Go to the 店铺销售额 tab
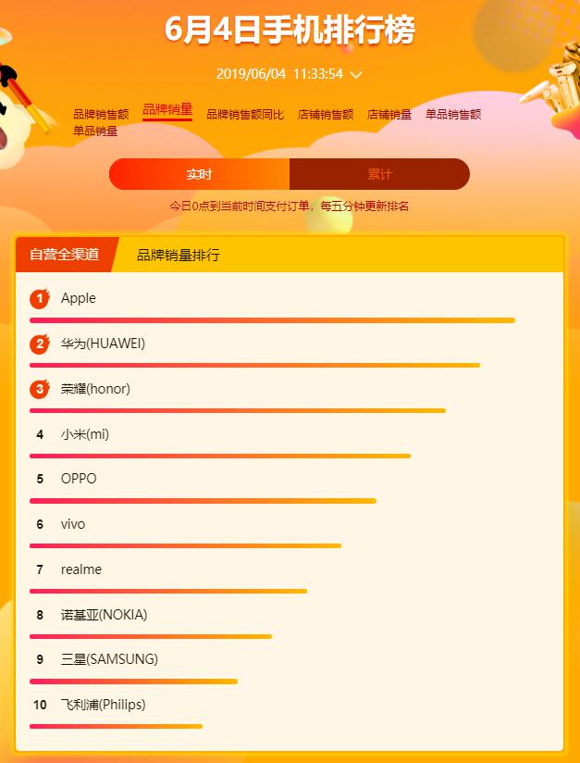This screenshot has height=763, width=580. pos(326,114)
